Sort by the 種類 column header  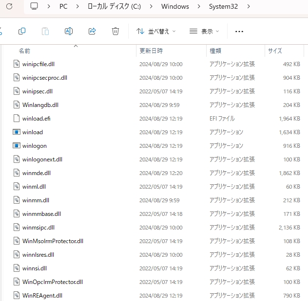[x=215, y=51]
